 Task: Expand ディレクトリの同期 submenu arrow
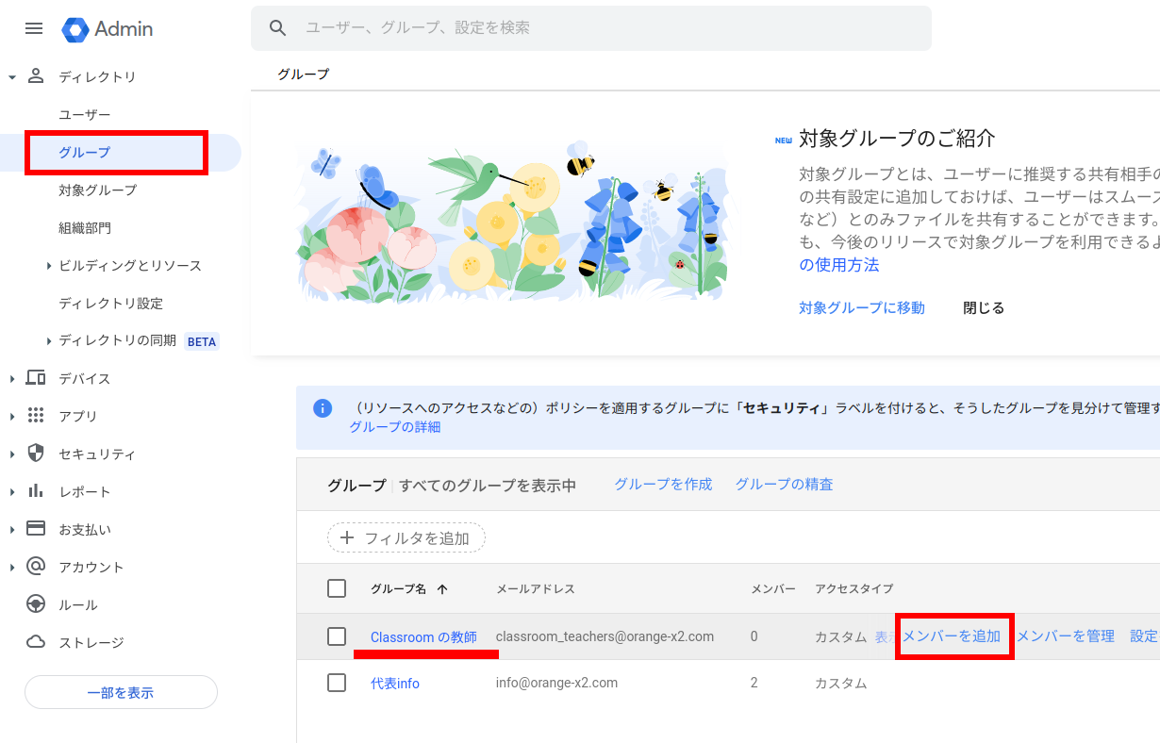48,340
